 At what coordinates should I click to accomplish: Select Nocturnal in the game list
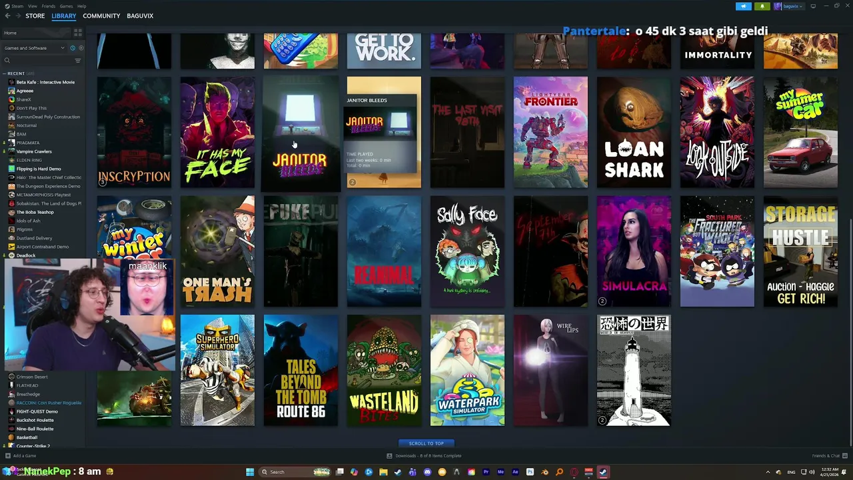click(27, 125)
